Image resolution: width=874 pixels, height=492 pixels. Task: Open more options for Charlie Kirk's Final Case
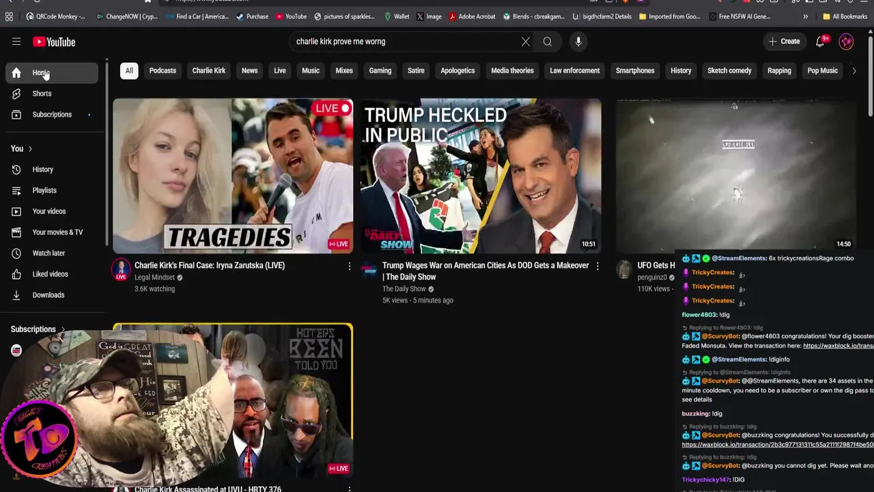click(x=350, y=266)
